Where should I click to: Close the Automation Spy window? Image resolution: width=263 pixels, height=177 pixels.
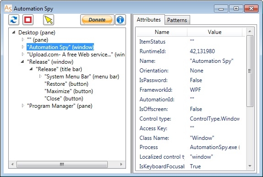[x=251, y=8]
